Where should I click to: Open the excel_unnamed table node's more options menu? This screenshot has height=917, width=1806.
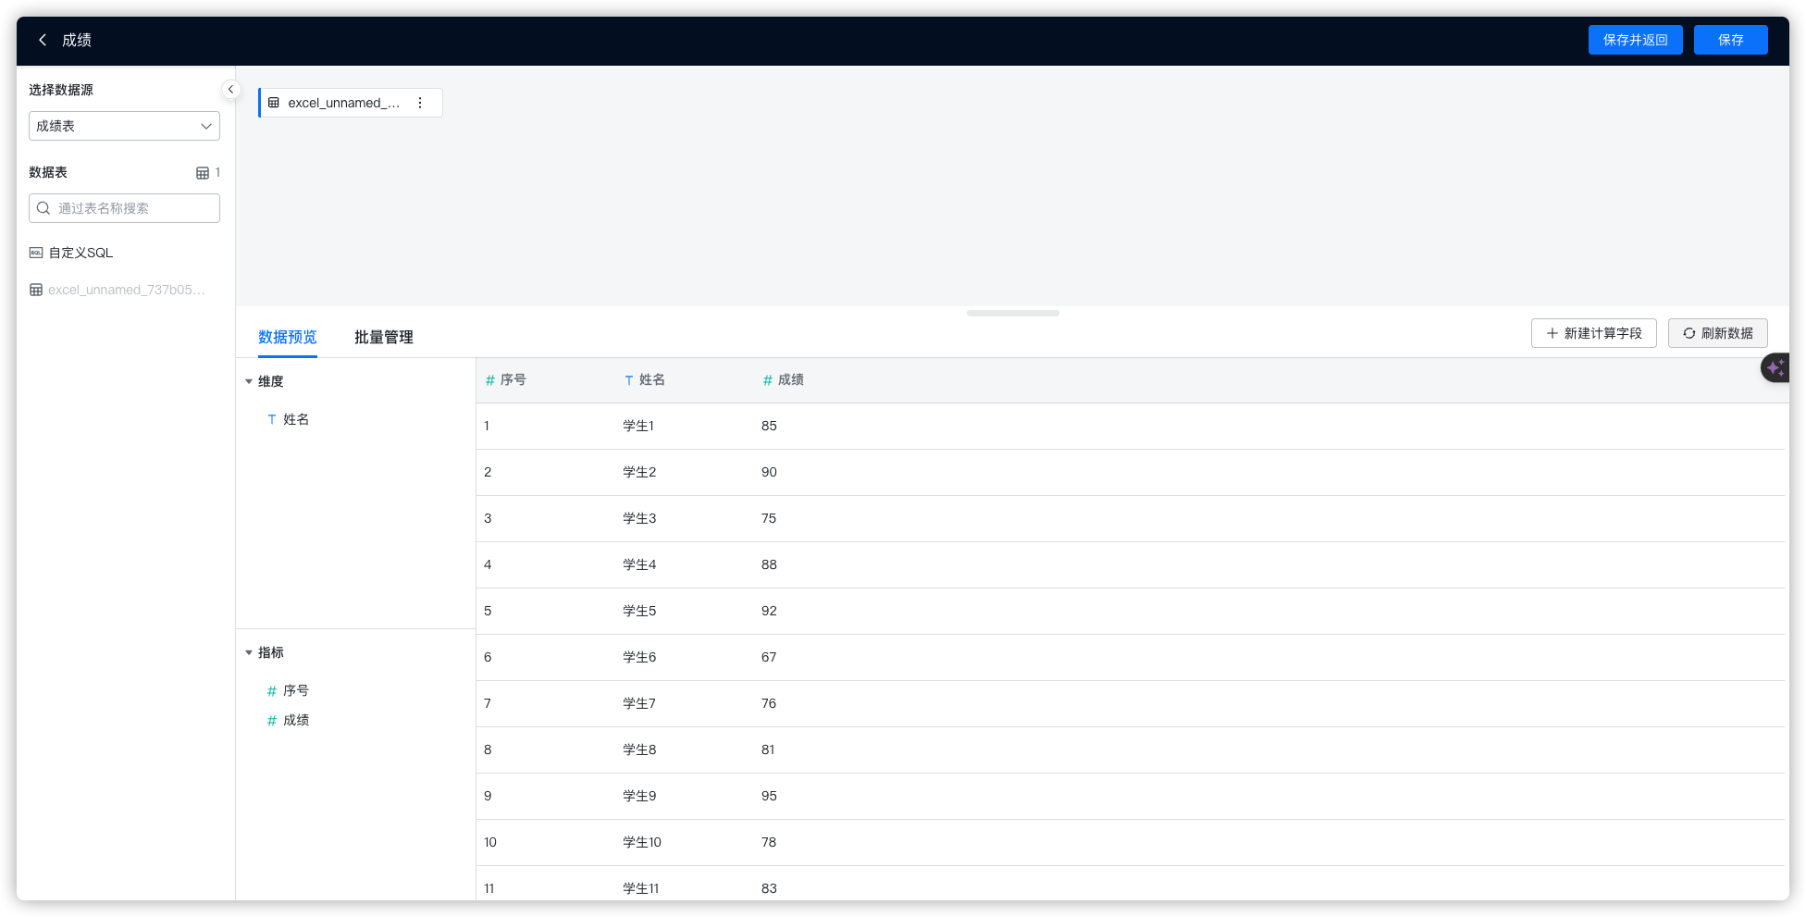point(420,103)
